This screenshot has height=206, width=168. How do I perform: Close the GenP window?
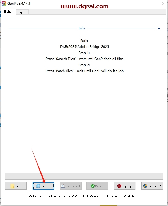pos(163,4)
